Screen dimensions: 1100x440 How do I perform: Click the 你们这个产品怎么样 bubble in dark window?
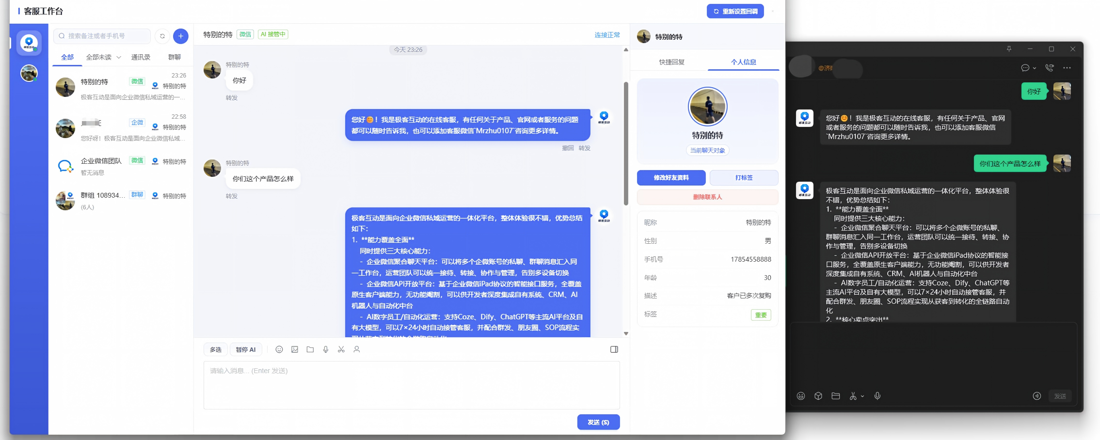[1010, 164]
